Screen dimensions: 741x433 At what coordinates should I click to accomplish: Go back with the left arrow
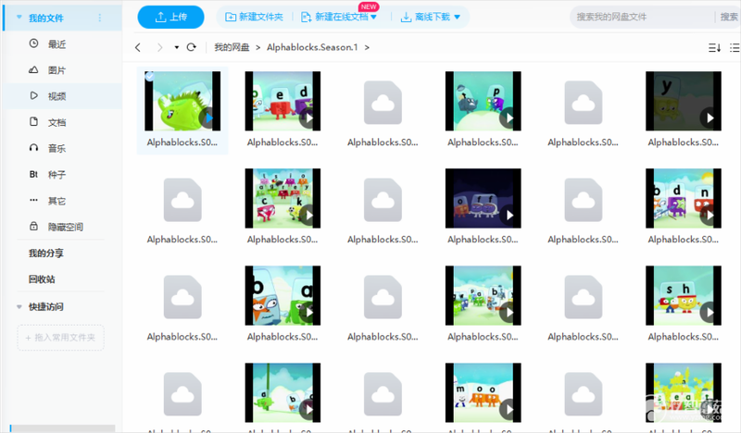[138, 47]
